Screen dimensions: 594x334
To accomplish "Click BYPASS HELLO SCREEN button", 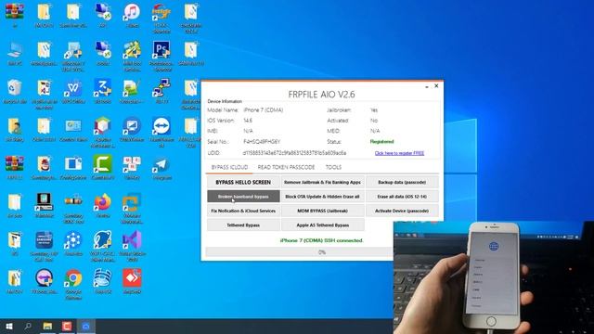I will tap(243, 182).
